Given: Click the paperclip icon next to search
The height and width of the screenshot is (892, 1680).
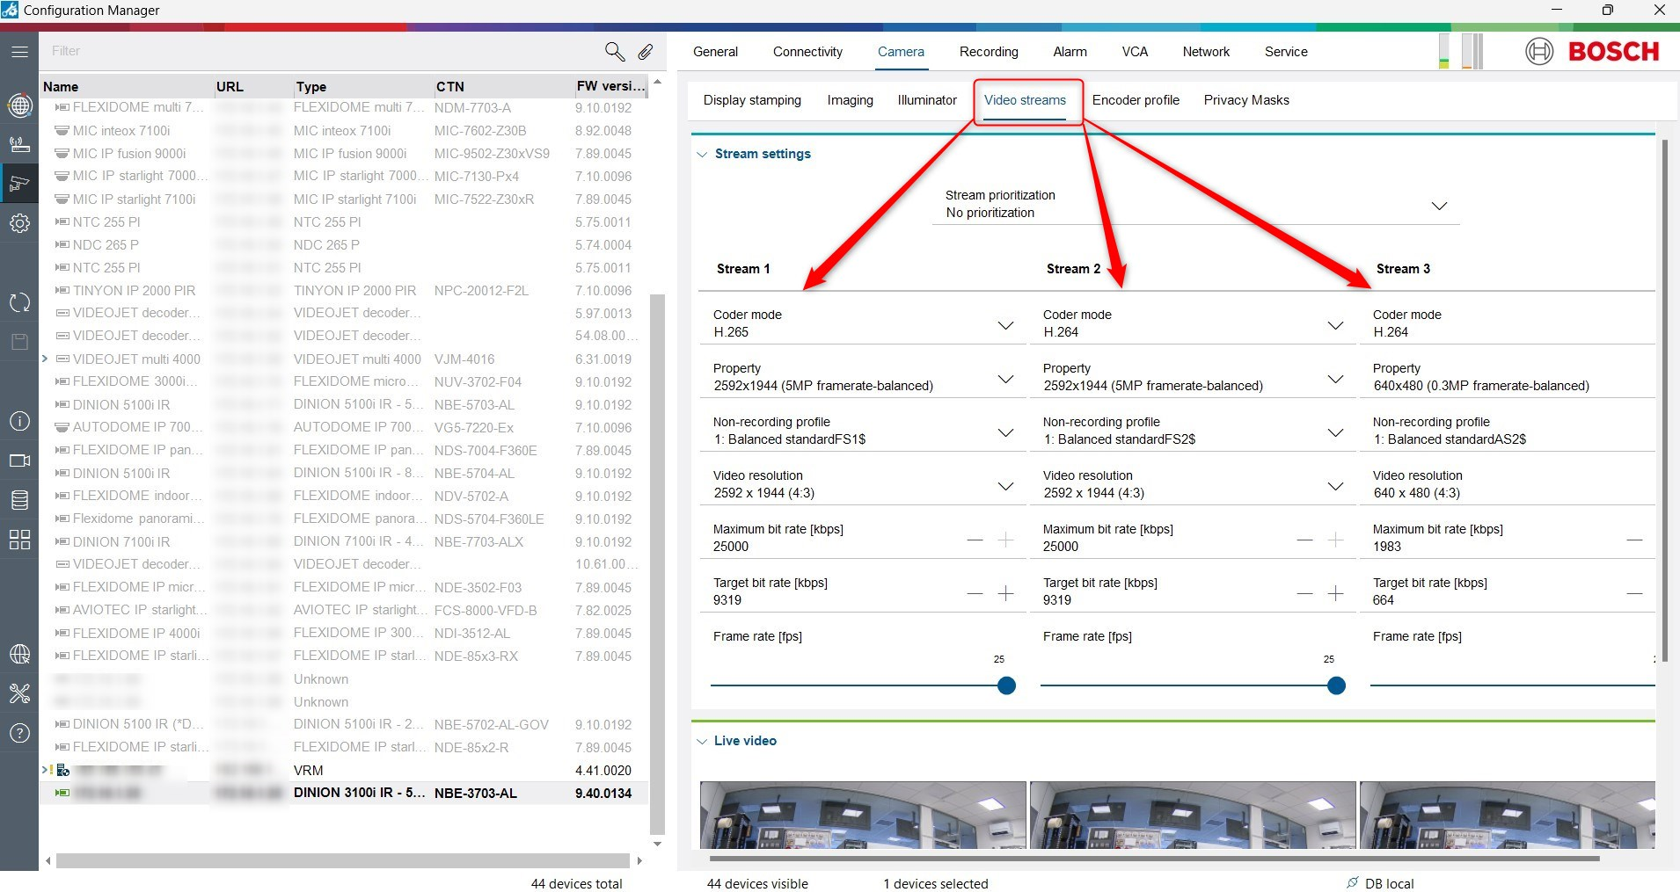Looking at the screenshot, I should (x=646, y=52).
